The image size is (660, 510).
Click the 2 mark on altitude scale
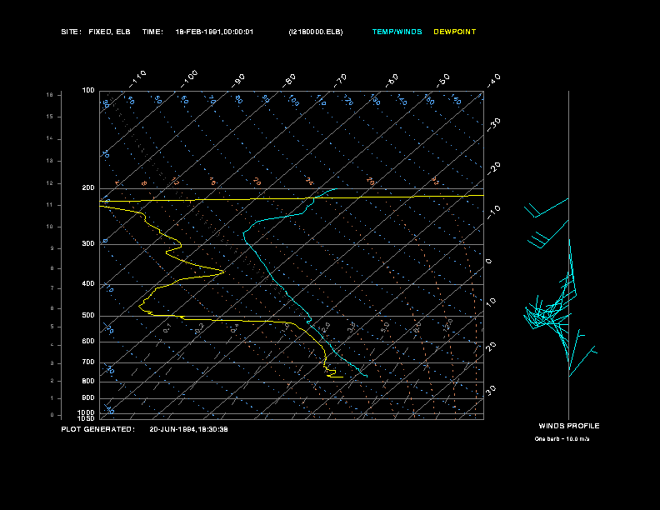[52, 381]
